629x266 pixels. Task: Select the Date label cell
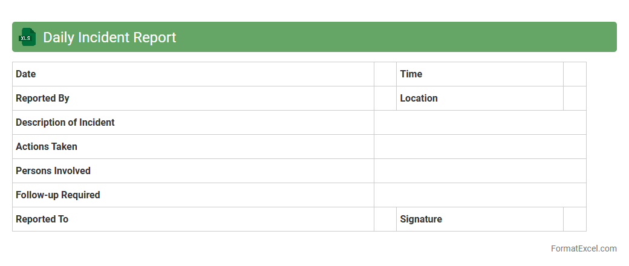tap(193, 74)
